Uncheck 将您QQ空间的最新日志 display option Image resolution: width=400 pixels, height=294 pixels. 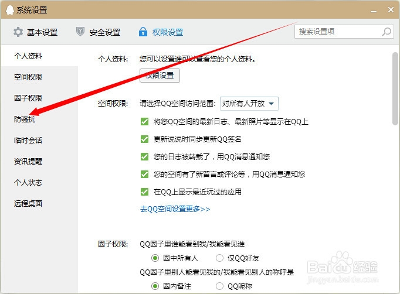coord(144,121)
